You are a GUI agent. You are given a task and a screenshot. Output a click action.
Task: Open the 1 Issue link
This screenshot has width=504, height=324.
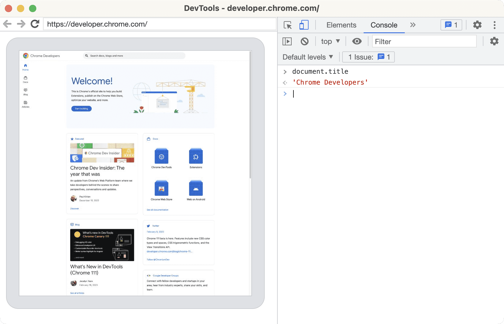tap(368, 57)
